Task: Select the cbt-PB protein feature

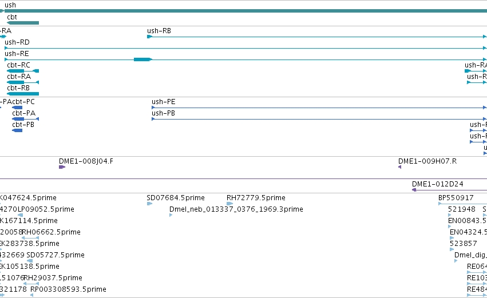Action: [x=17, y=130]
